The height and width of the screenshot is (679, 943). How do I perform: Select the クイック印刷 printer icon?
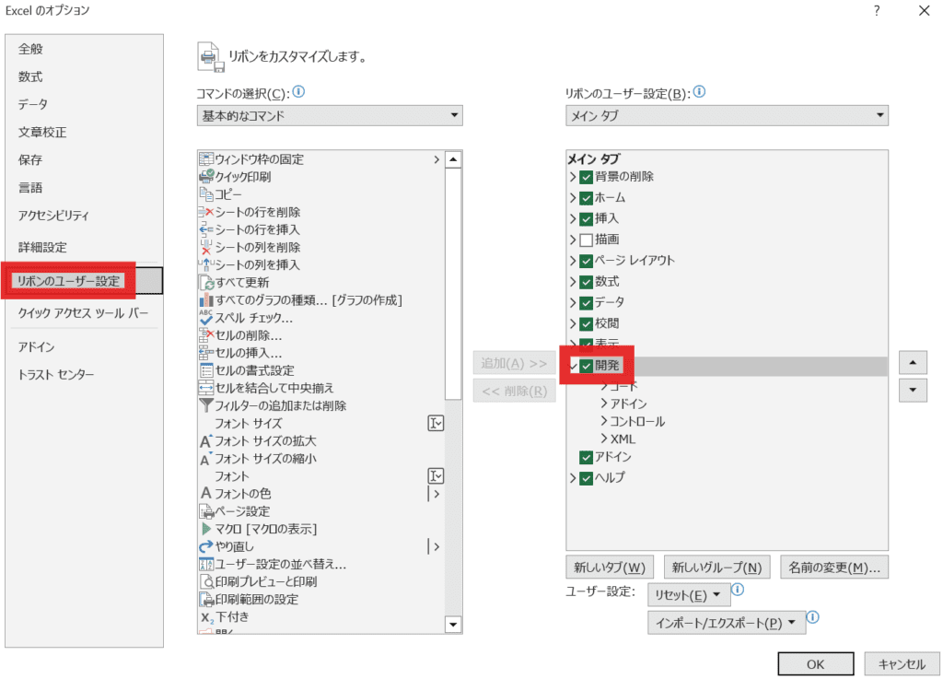tap(206, 177)
